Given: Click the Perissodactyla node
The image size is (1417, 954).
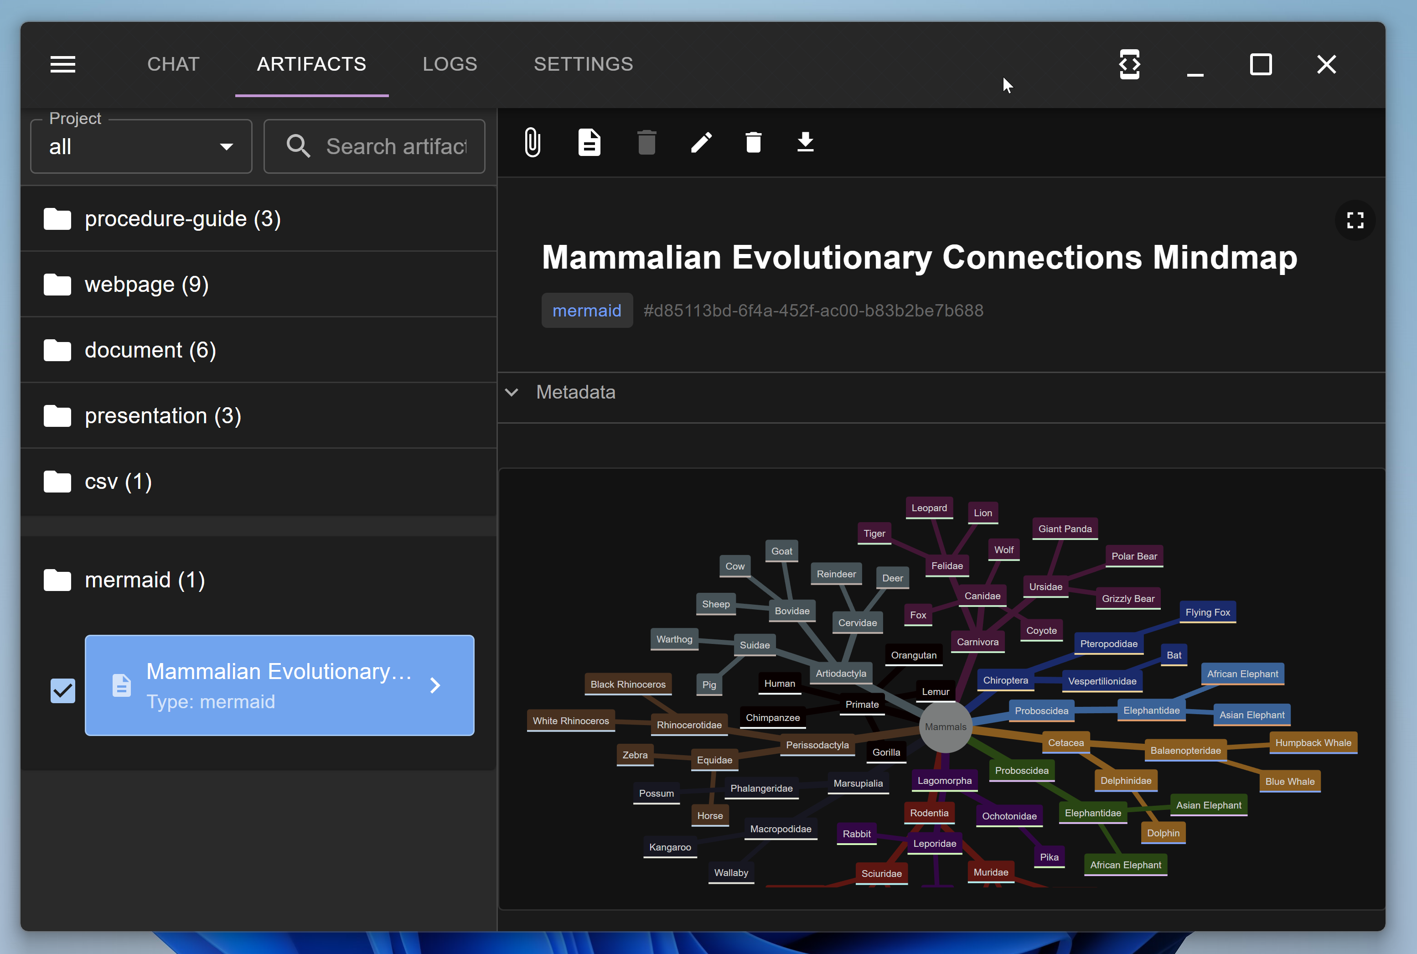Looking at the screenshot, I should pos(817,745).
